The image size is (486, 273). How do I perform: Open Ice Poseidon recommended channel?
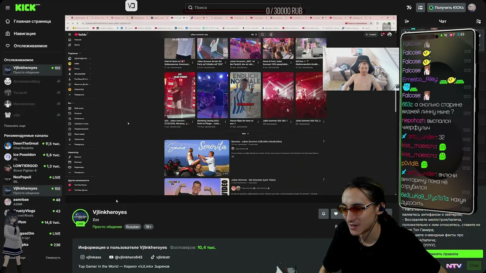tap(32, 157)
